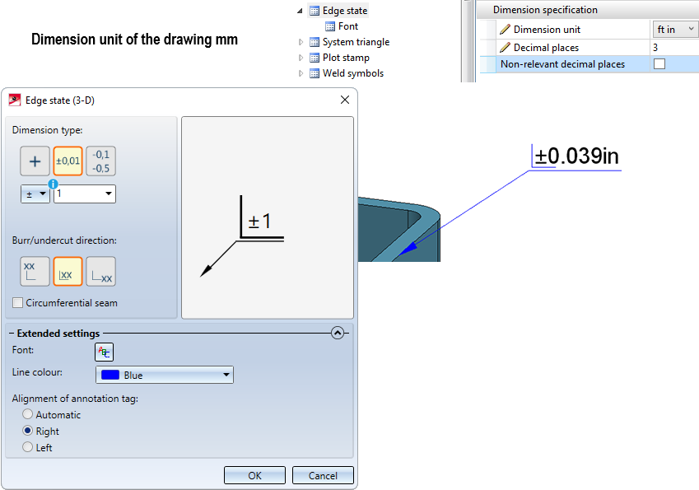Select System triangle in the tree
Screen dimensions: 699x490
coord(356,42)
